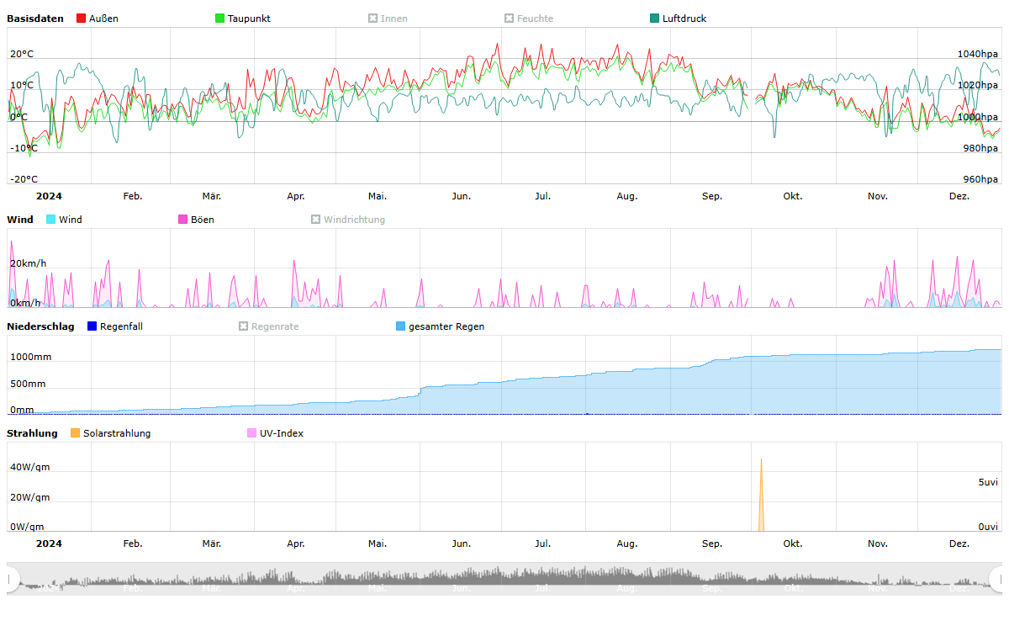Click the dark blue Regenfall legend icon

[92, 326]
